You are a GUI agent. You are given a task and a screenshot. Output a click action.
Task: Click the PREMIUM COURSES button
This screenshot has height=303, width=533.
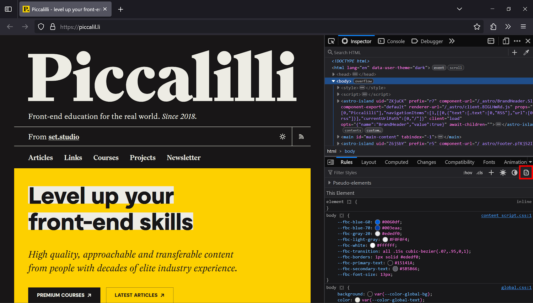point(64,295)
